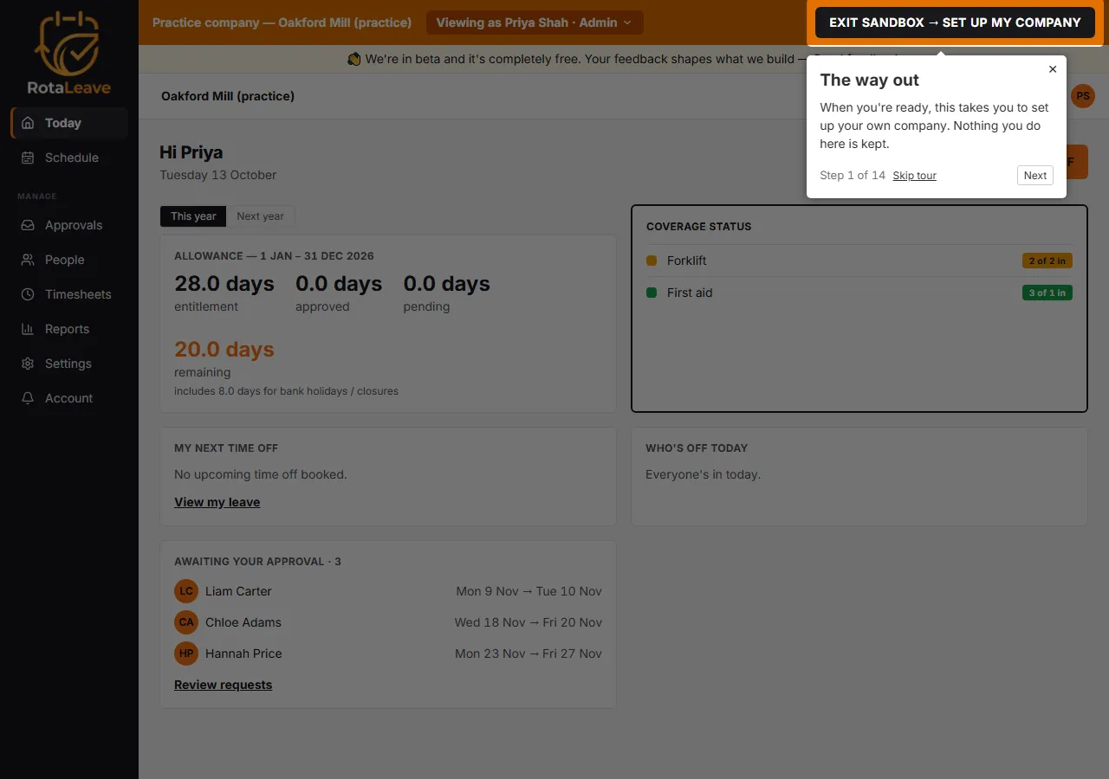Click the Account bell icon

(28, 398)
